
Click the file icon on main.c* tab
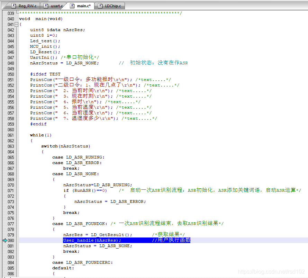[72, 6]
